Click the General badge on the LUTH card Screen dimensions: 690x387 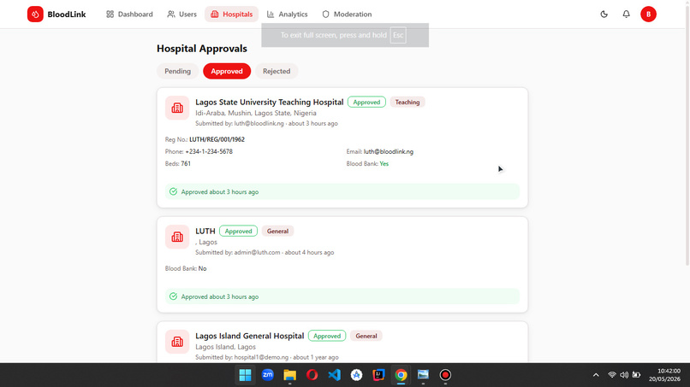(277, 231)
